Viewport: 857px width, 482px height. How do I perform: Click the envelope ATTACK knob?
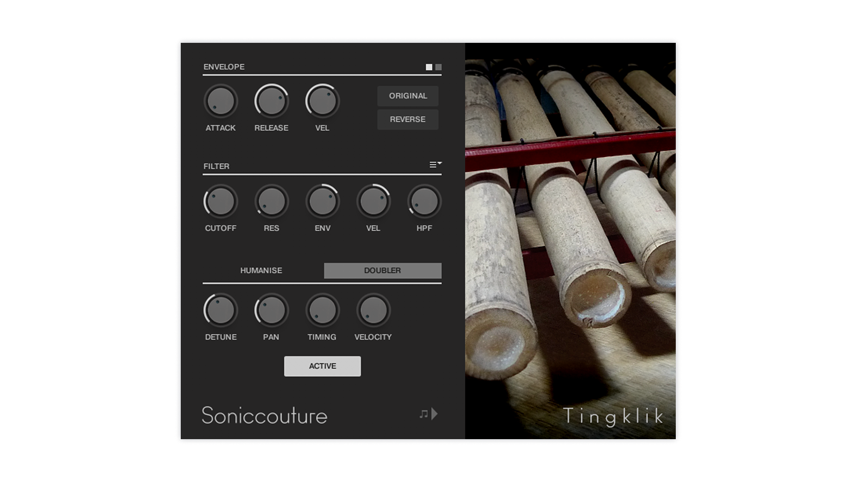coord(220,101)
